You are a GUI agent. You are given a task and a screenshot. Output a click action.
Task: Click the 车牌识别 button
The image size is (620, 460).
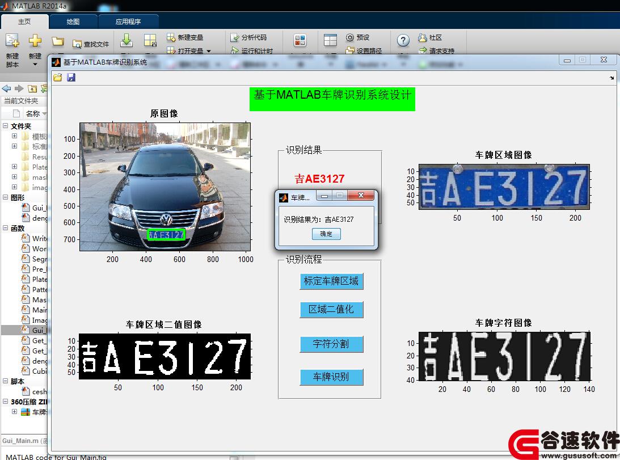coord(331,377)
